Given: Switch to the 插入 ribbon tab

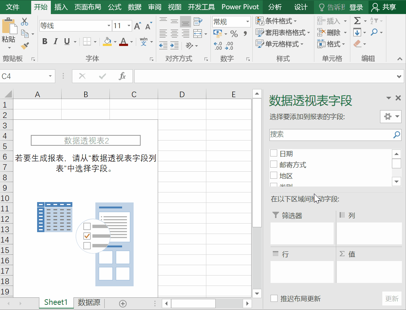Looking at the screenshot, I should (61, 7).
